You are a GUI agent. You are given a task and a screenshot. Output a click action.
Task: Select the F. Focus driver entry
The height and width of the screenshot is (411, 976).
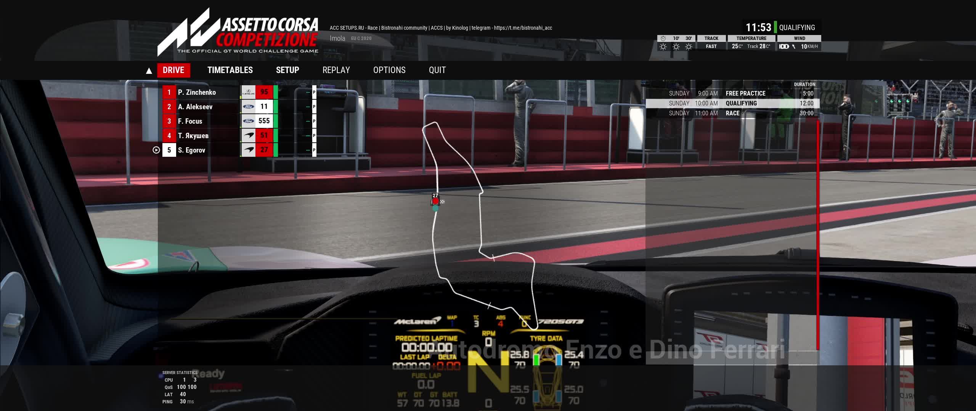coord(191,121)
